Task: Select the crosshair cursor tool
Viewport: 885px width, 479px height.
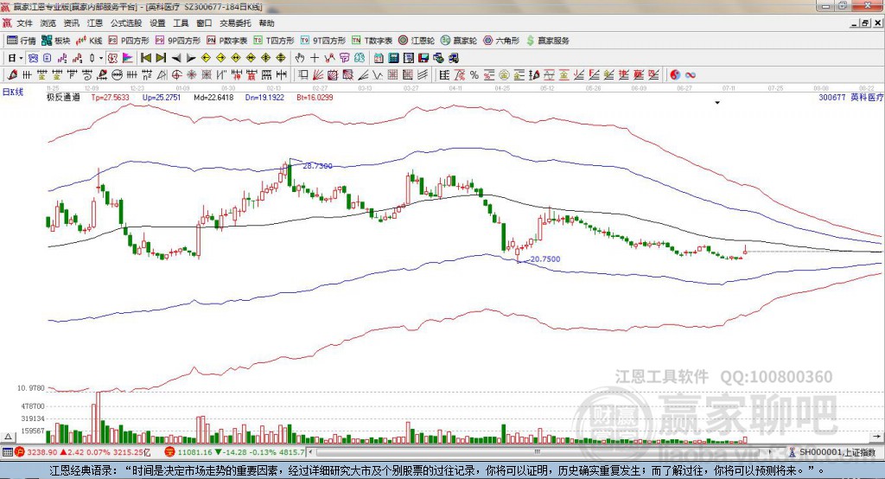Action: tap(315, 58)
